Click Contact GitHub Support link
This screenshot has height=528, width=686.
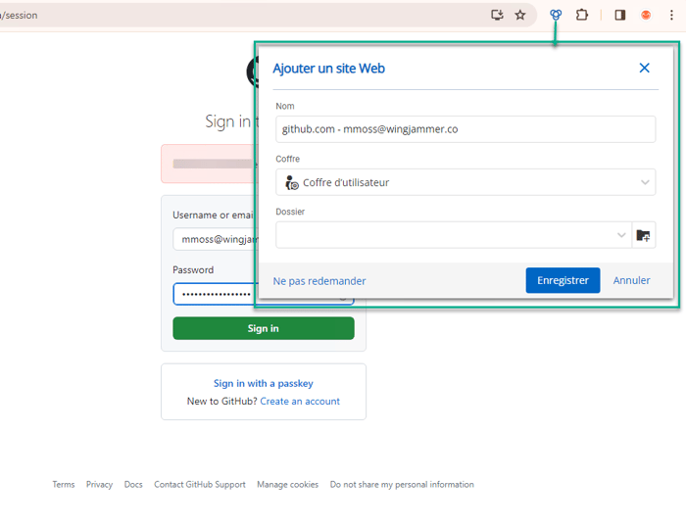pos(200,484)
